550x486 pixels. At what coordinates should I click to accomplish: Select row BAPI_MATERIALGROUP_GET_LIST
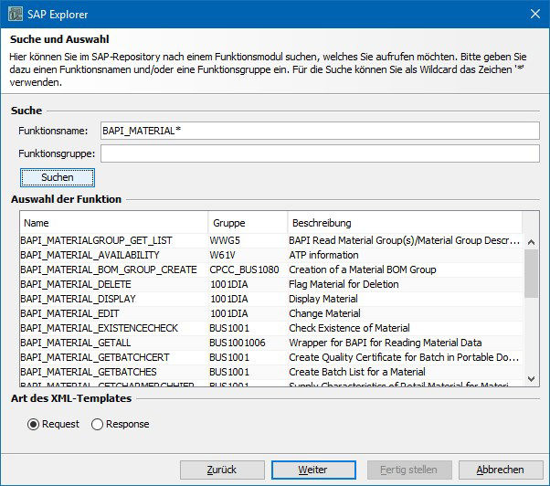[x=271, y=240]
